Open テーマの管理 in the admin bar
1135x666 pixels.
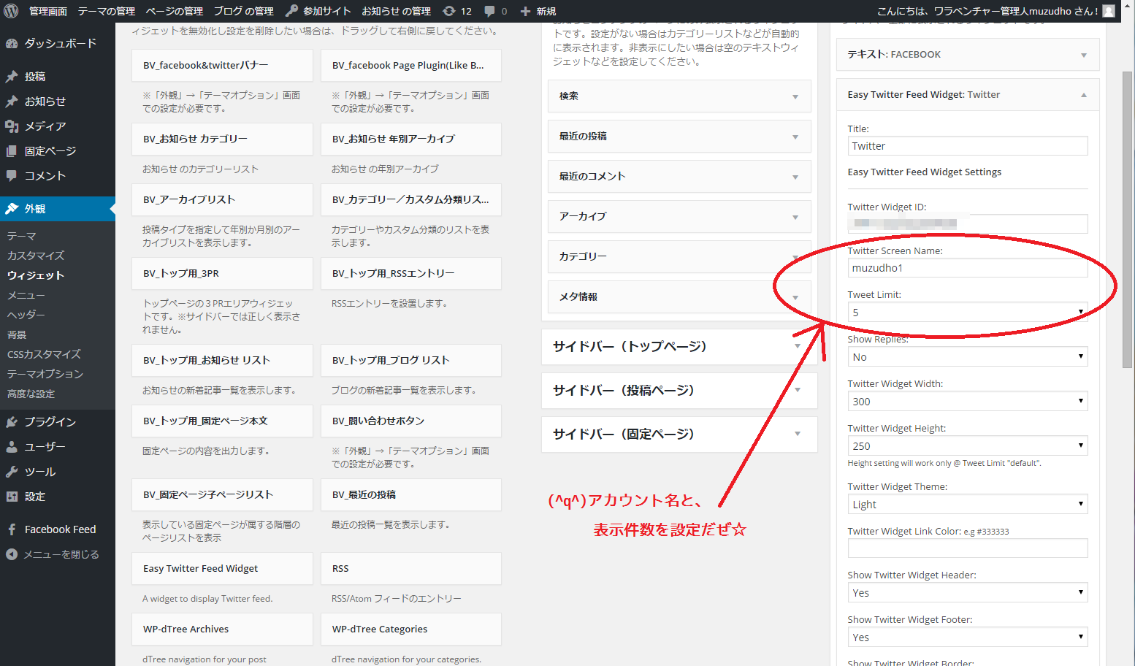(x=107, y=11)
